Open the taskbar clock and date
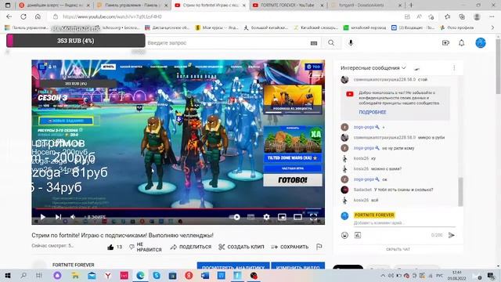 (456, 275)
